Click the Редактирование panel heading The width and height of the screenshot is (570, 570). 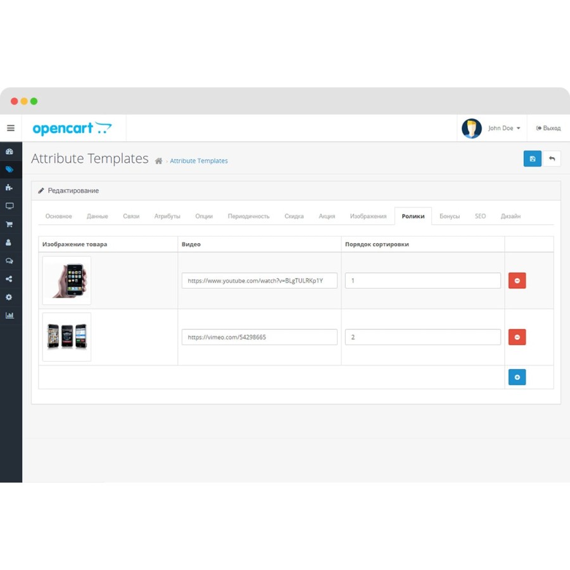pos(73,191)
